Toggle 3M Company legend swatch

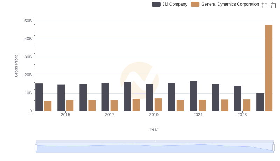click(156, 4)
